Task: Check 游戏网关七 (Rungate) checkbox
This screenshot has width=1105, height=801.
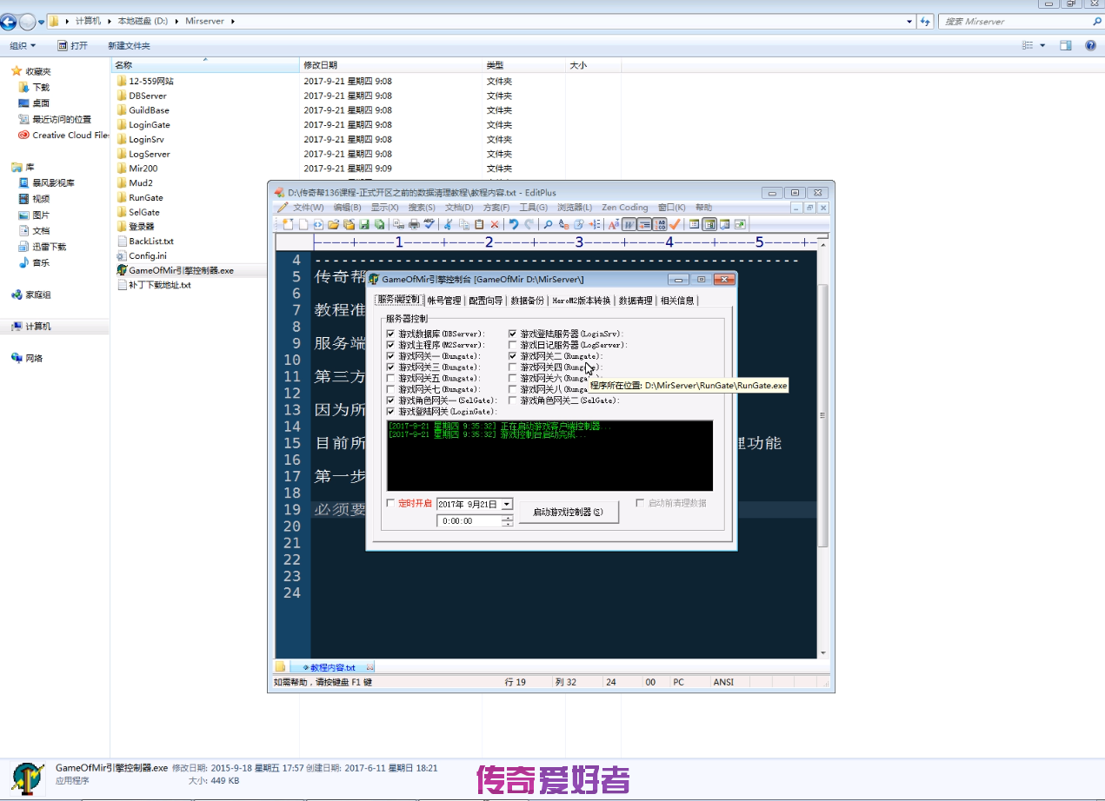Action: click(390, 389)
